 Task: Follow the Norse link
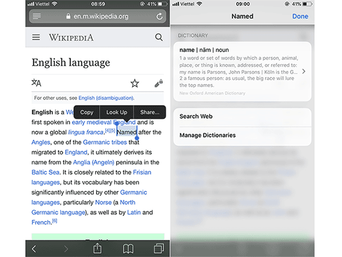point(103,202)
